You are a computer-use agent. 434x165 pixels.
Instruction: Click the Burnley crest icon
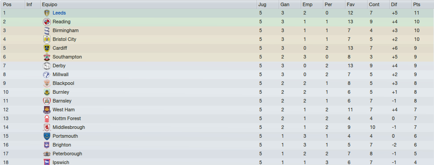coord(47,92)
